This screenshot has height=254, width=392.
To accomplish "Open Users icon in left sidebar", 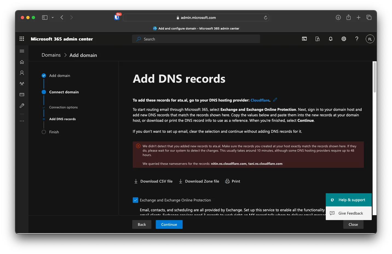I will pos(22,73).
